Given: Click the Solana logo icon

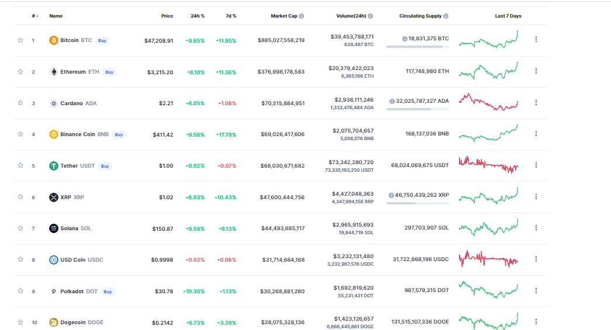Looking at the screenshot, I should point(53,228).
